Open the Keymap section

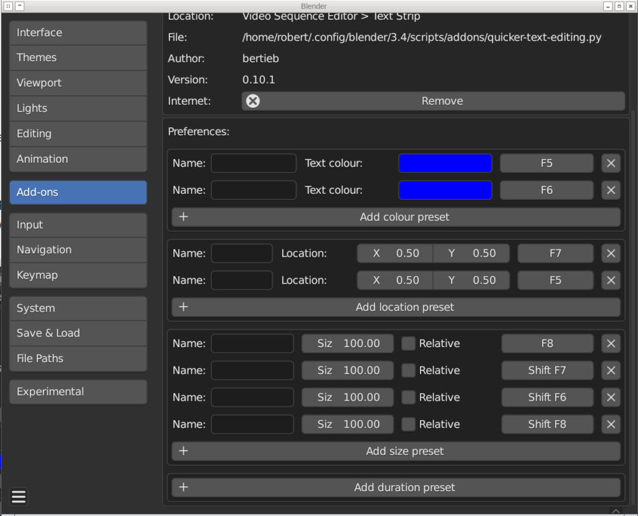click(x=78, y=275)
